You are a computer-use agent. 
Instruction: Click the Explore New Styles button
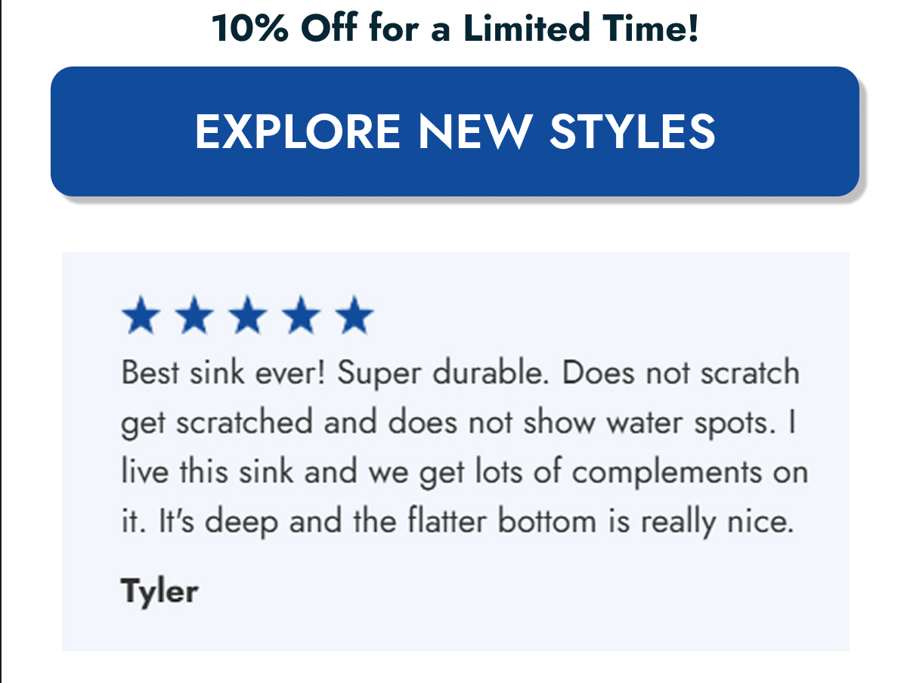454,131
